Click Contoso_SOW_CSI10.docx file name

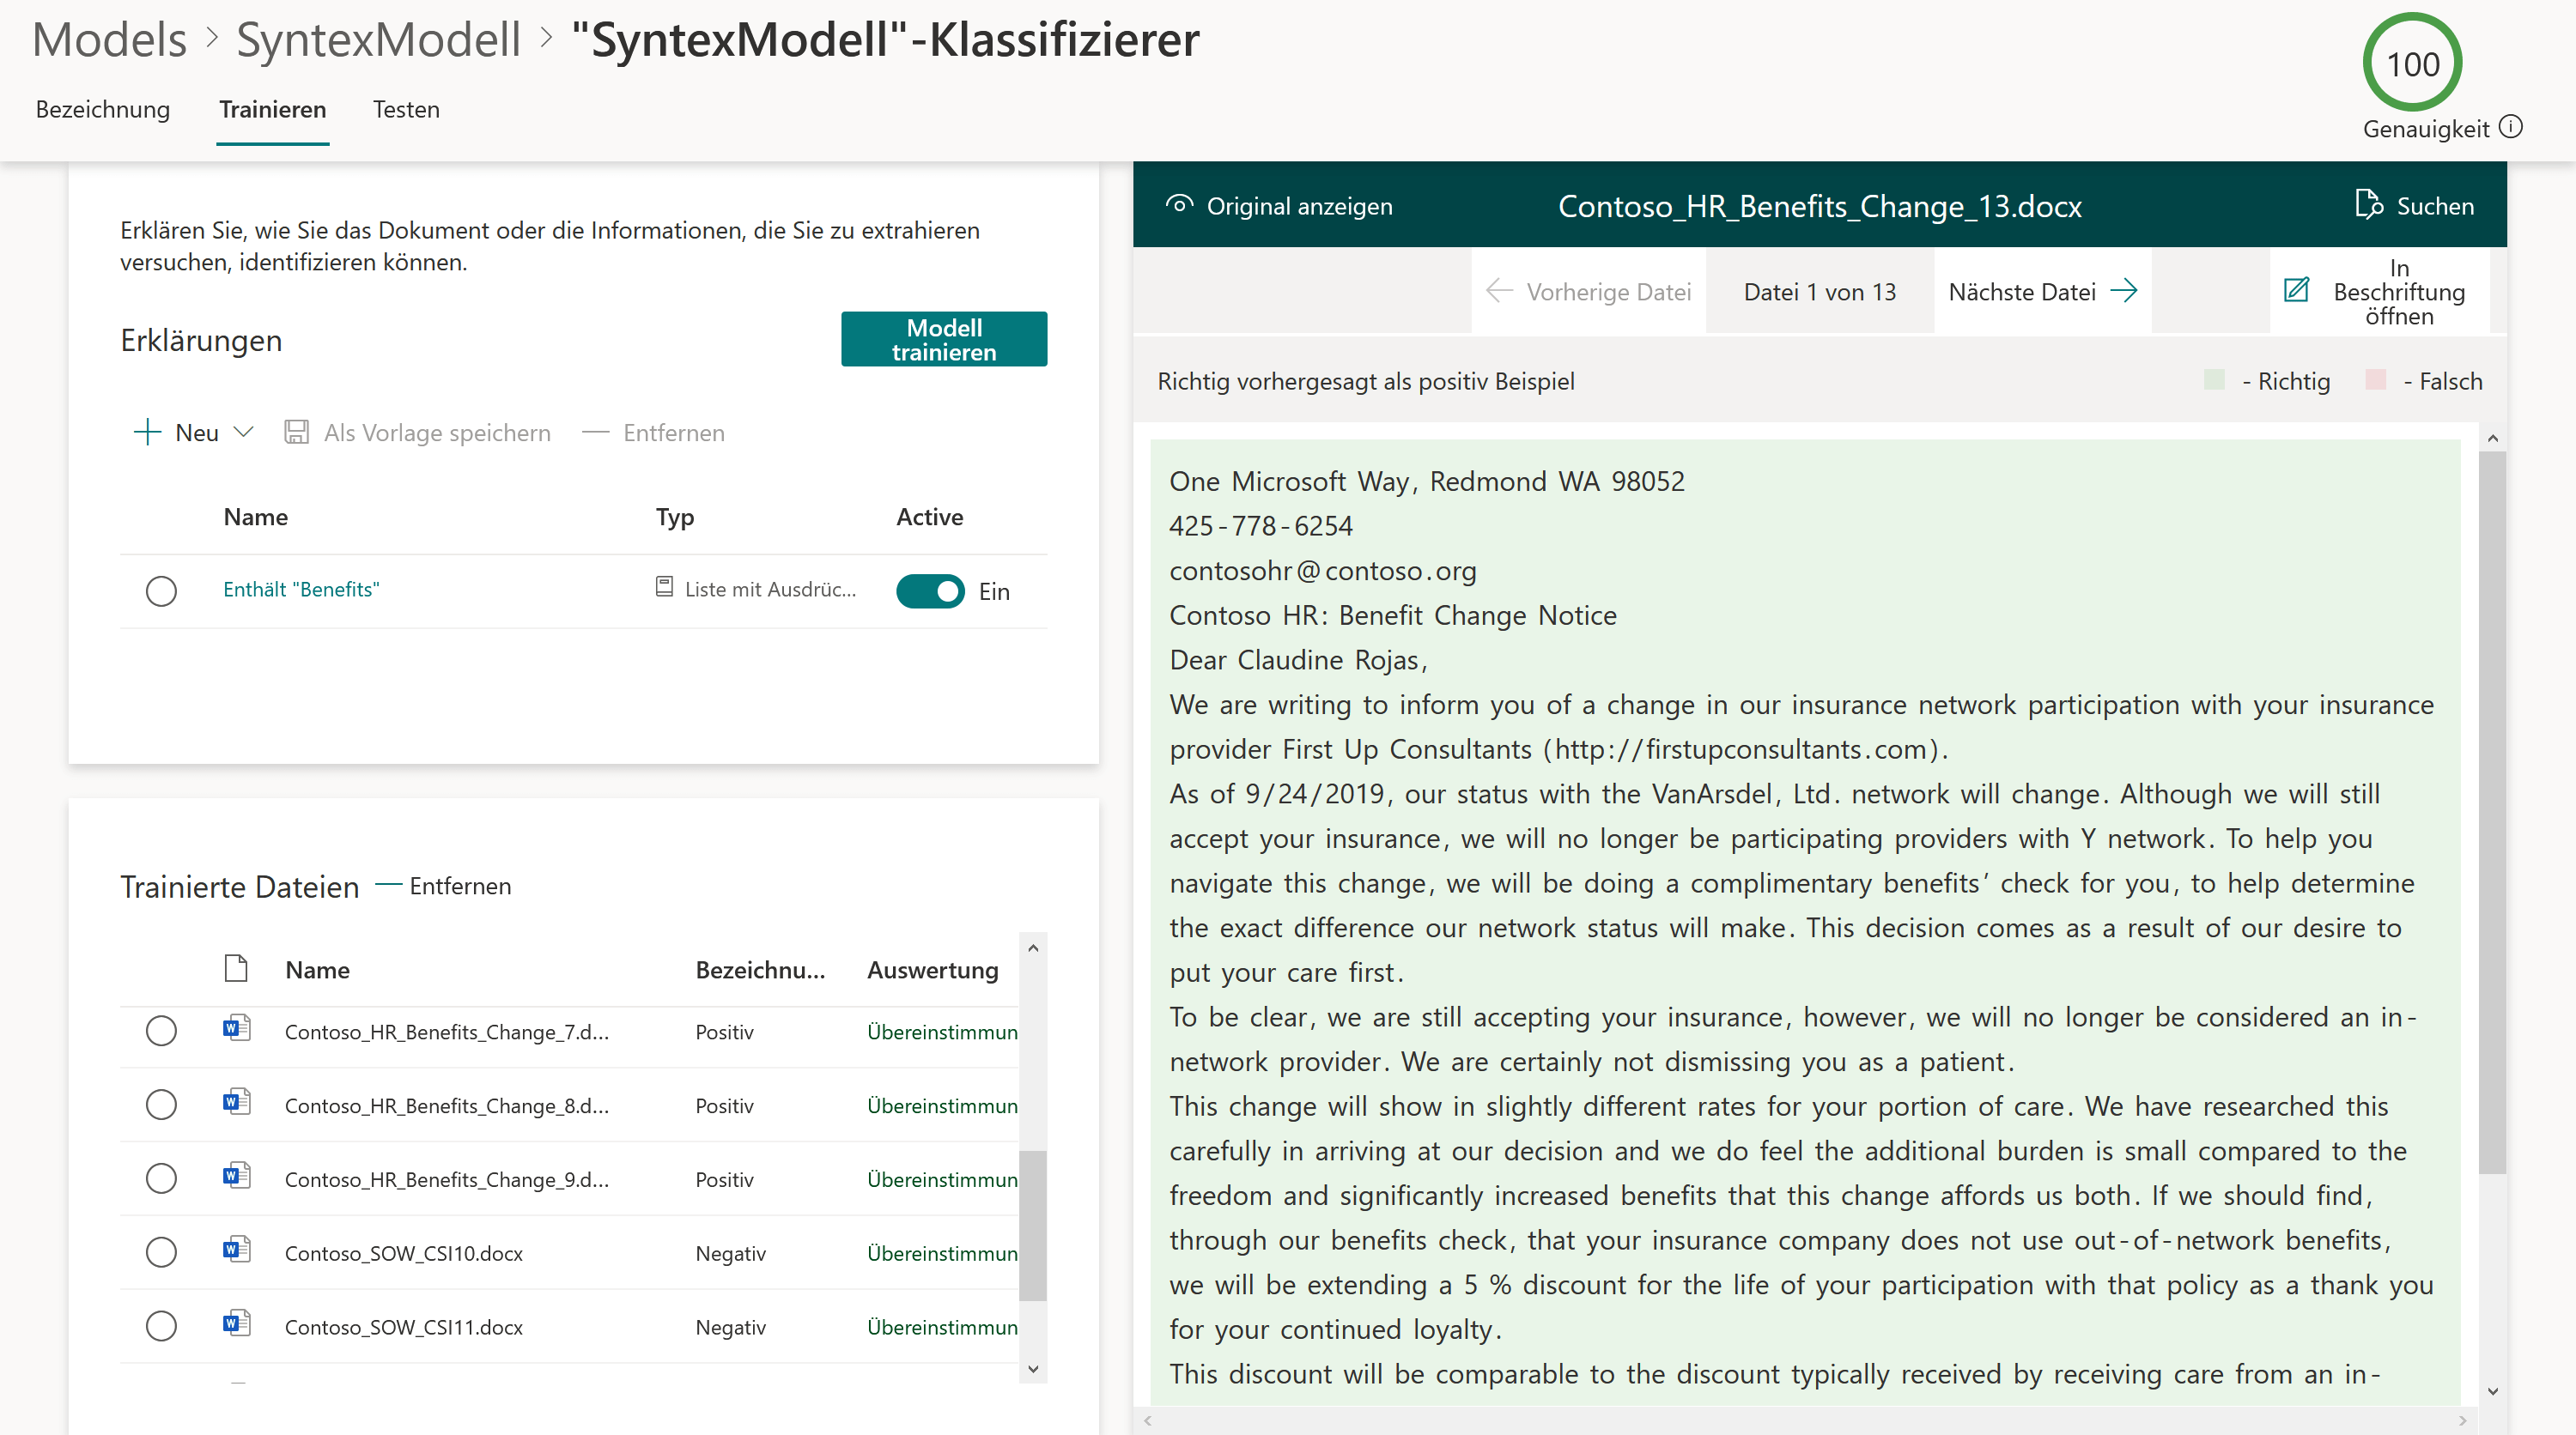(x=404, y=1252)
